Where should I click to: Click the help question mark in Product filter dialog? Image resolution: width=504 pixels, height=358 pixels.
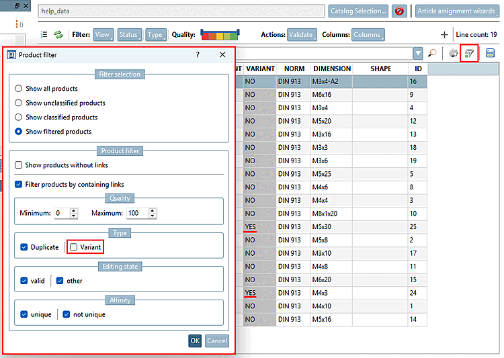point(198,54)
